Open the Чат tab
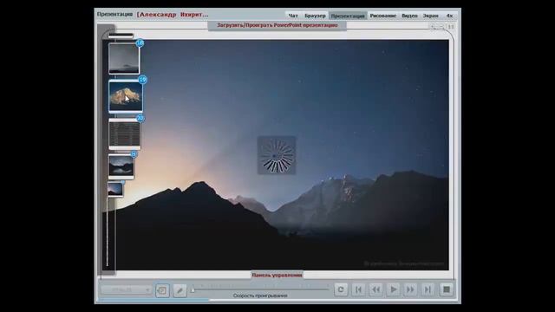Image resolution: width=555 pixels, height=312 pixels. click(x=293, y=16)
